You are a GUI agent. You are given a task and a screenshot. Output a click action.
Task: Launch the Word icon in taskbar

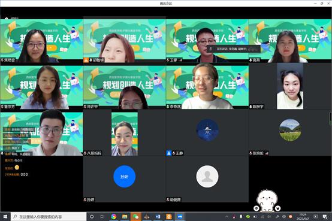click(158, 217)
